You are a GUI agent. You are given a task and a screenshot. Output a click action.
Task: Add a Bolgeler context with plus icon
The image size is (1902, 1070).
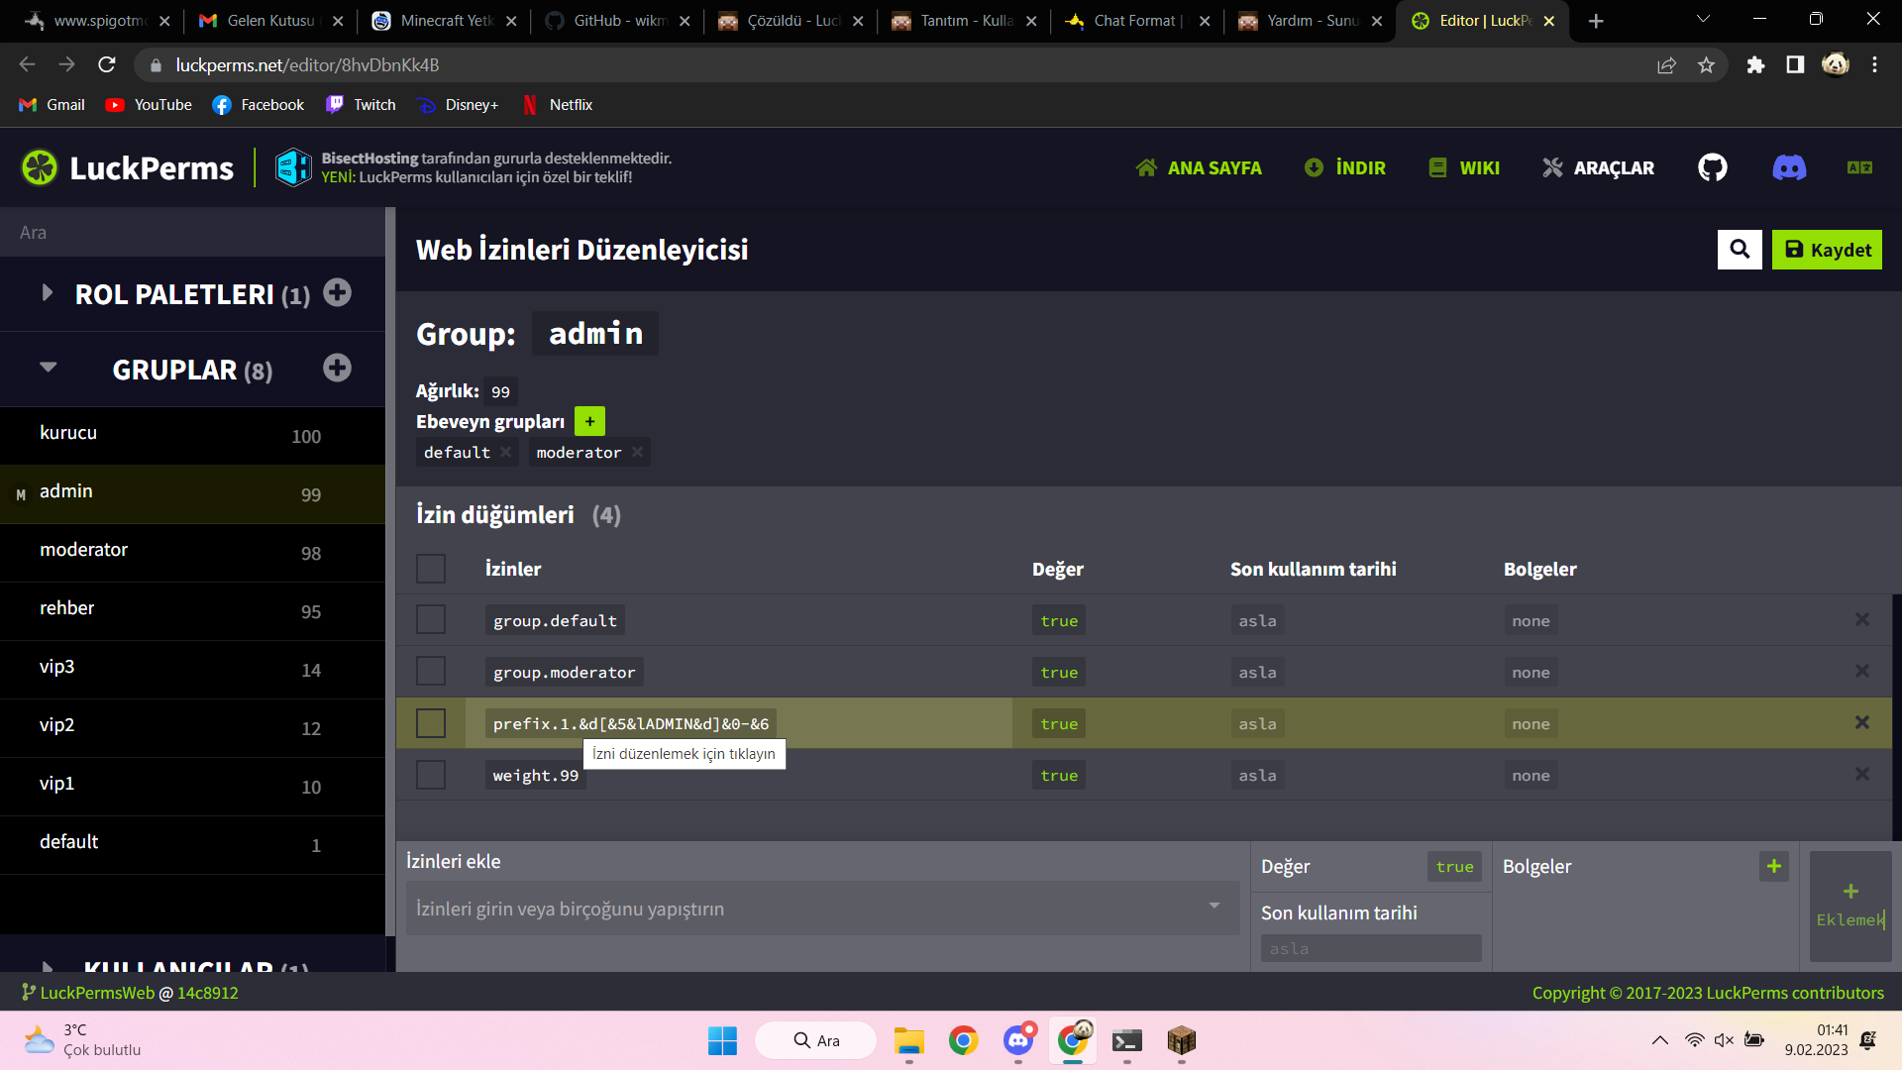pos(1774,867)
